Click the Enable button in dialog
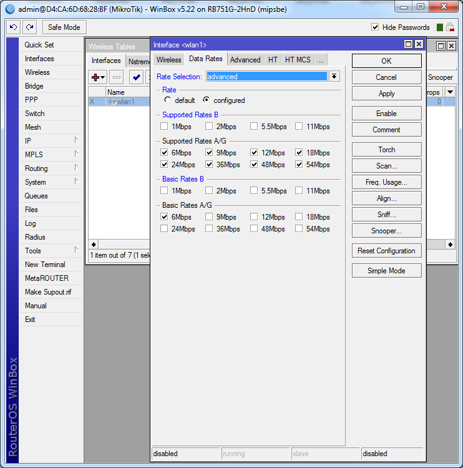This screenshot has width=463, height=468. pyautogui.click(x=387, y=114)
